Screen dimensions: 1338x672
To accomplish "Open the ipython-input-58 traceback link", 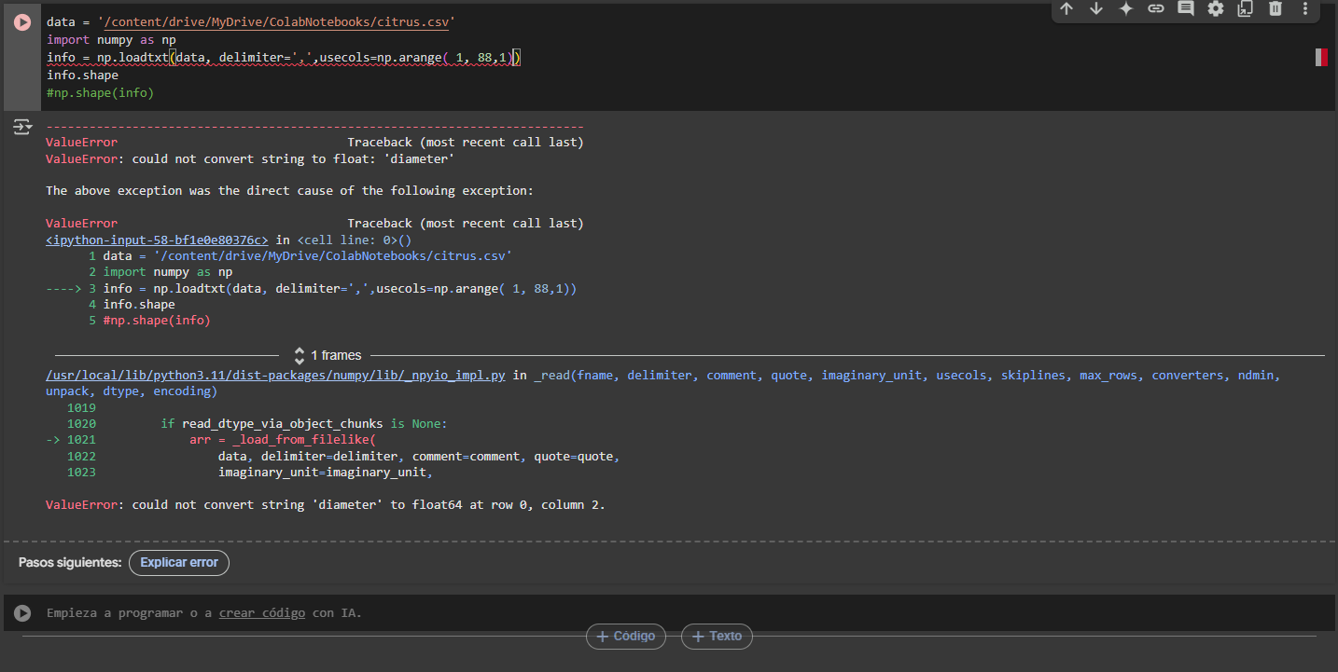I will coord(157,240).
